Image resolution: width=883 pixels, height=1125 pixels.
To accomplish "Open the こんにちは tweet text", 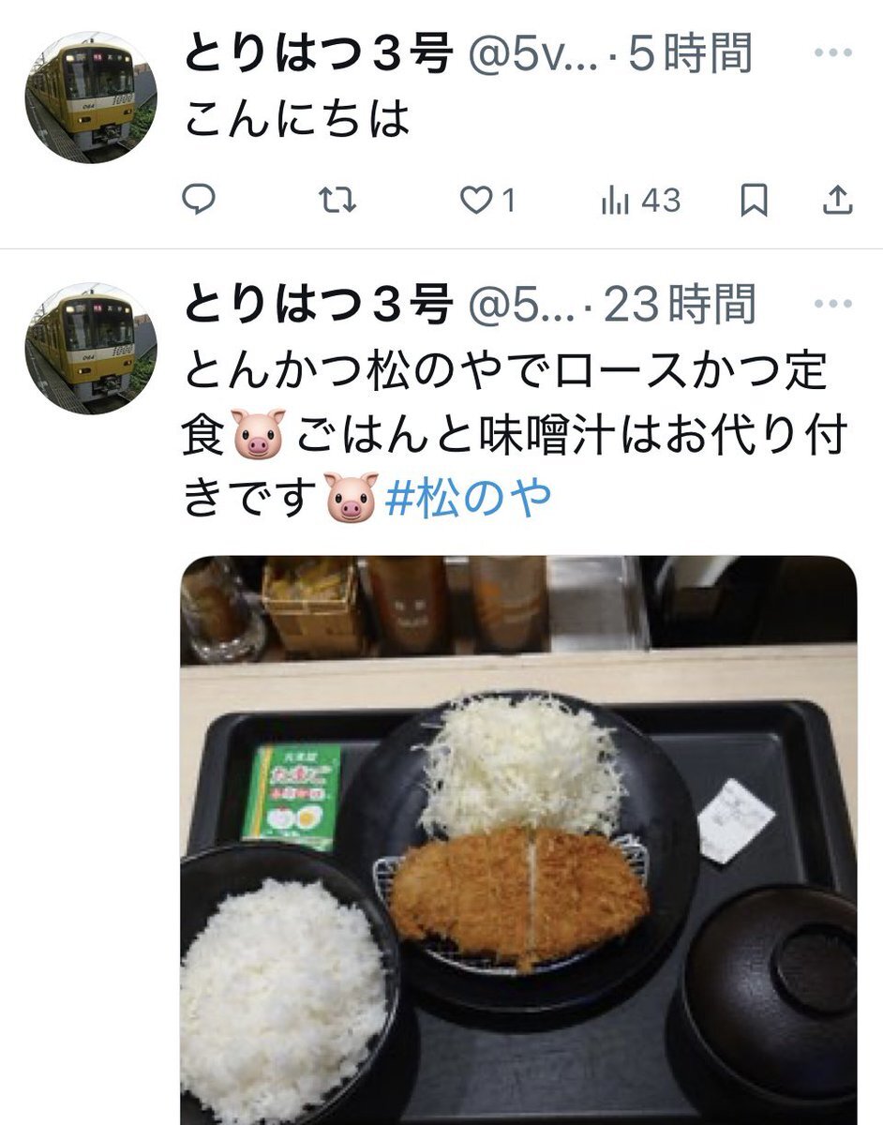I will point(297,119).
